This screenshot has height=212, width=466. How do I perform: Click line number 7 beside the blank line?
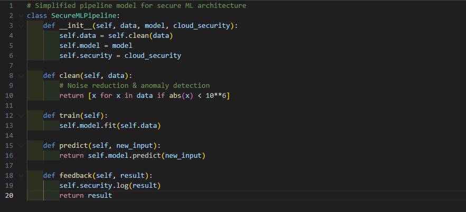click(11, 65)
